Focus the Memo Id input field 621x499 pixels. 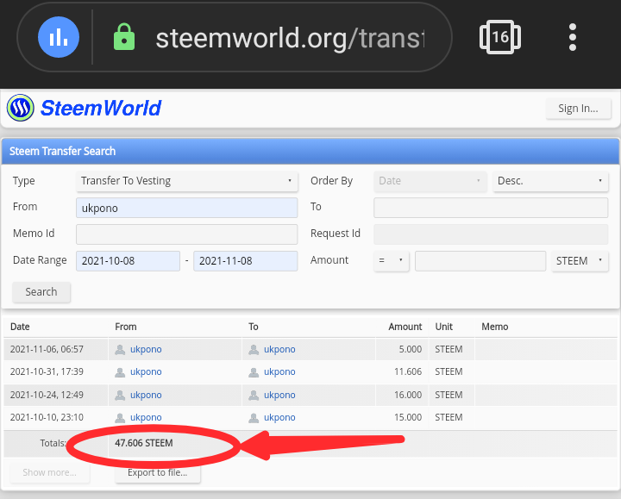click(x=186, y=234)
